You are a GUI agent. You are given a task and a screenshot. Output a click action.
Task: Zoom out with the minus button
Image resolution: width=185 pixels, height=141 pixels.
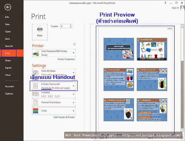click(156, 138)
